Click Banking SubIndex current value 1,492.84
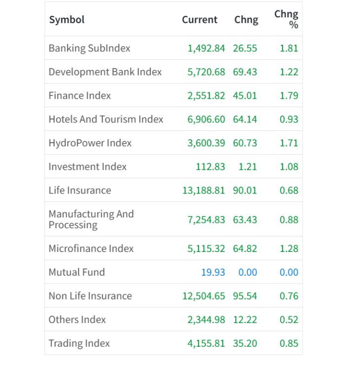This screenshot has height=368, width=346. click(206, 48)
